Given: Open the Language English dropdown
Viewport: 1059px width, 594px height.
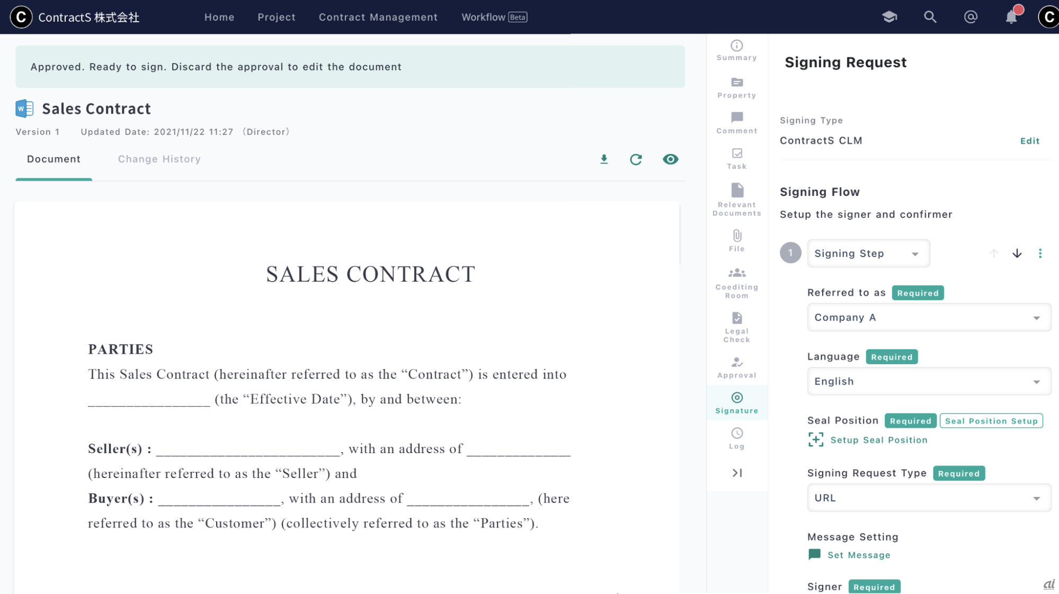Looking at the screenshot, I should point(929,382).
